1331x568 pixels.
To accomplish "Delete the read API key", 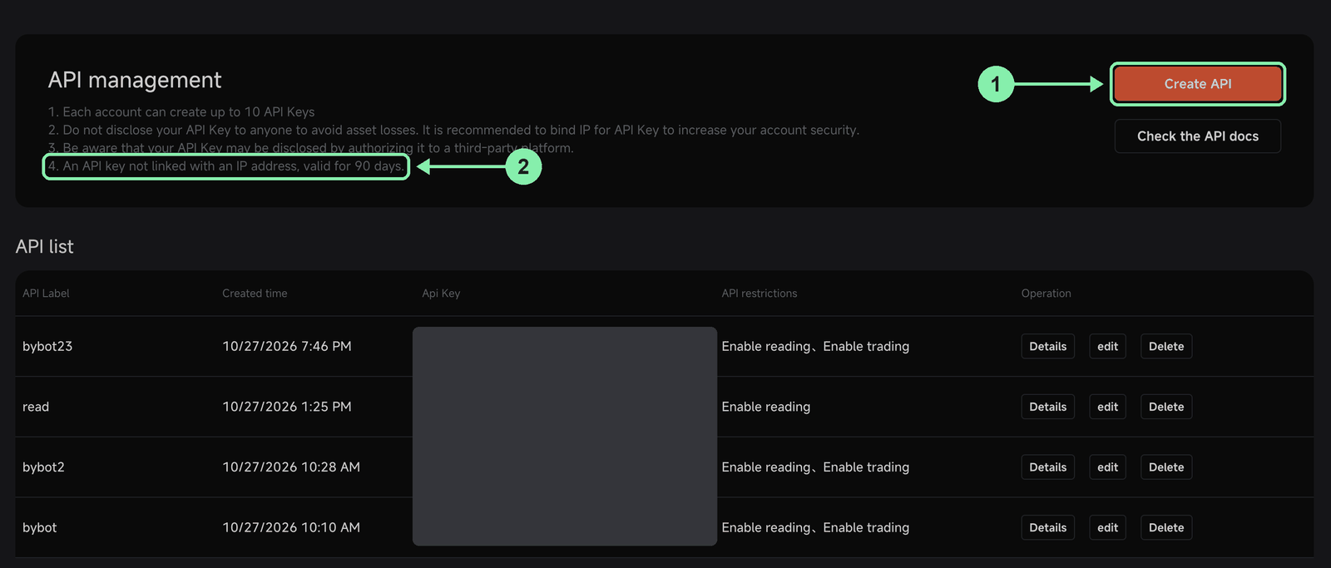I will pyautogui.click(x=1166, y=407).
